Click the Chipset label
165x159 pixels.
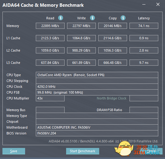click(x=13, y=122)
